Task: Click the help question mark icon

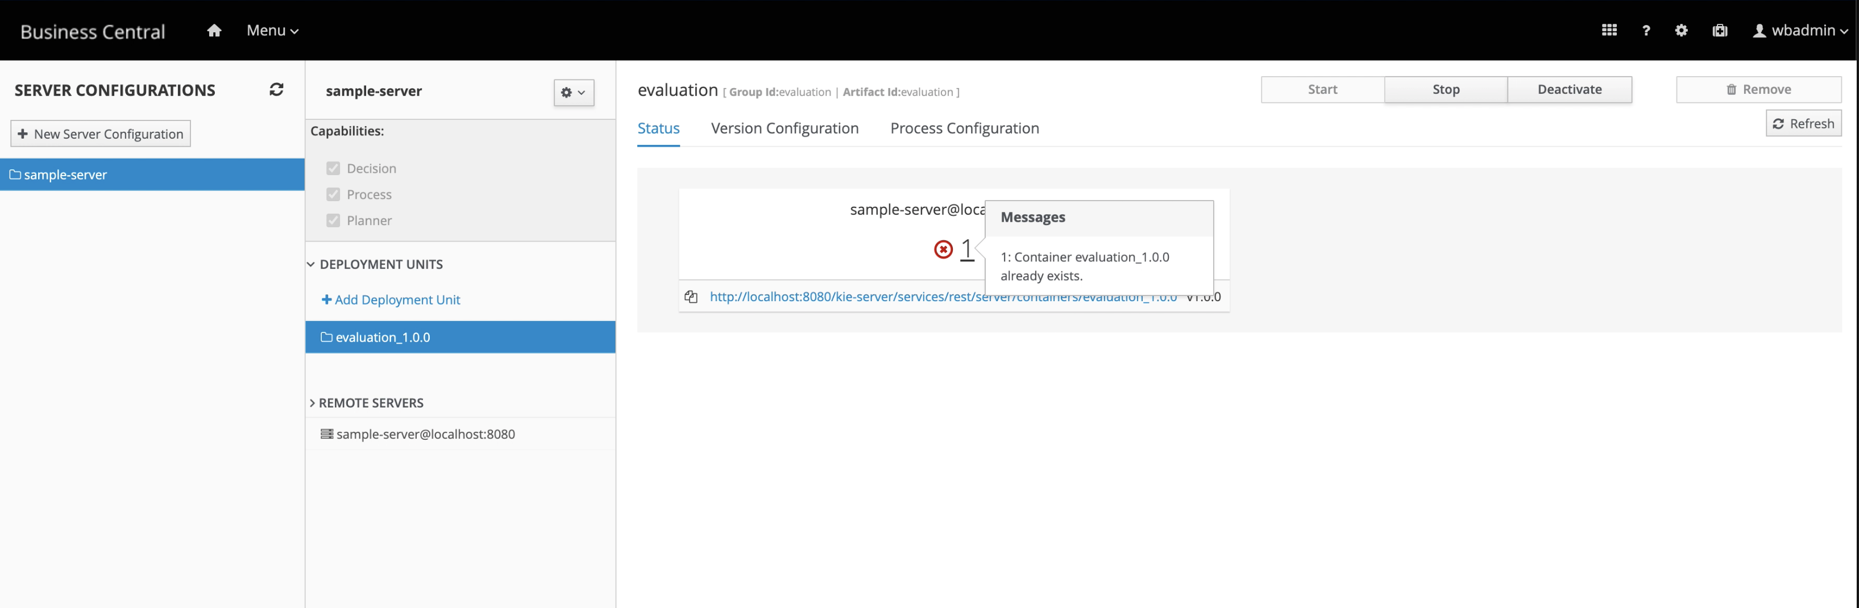Action: click(x=1645, y=30)
